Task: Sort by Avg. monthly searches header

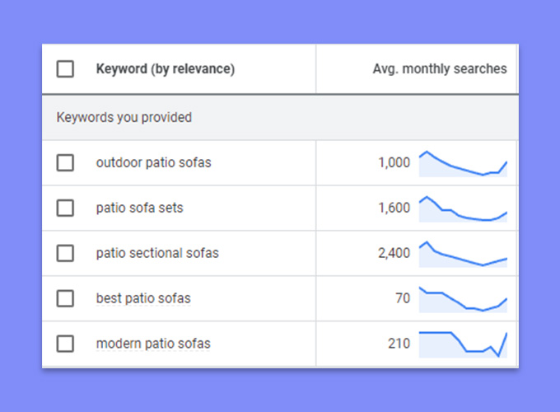Action: [440, 68]
